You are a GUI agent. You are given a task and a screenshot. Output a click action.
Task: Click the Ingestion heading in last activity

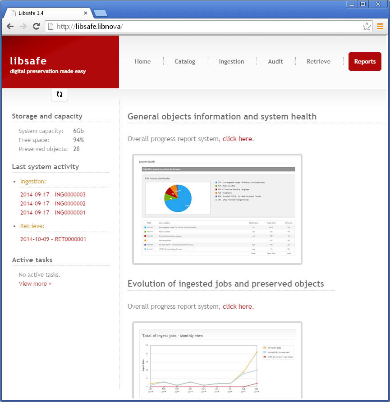pyautogui.click(x=33, y=182)
